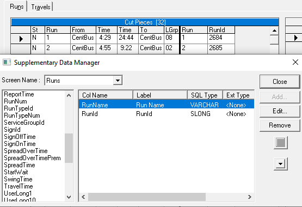Select RunTypeNum in the field list
Viewport: 302px width, 207px height.
(22, 115)
